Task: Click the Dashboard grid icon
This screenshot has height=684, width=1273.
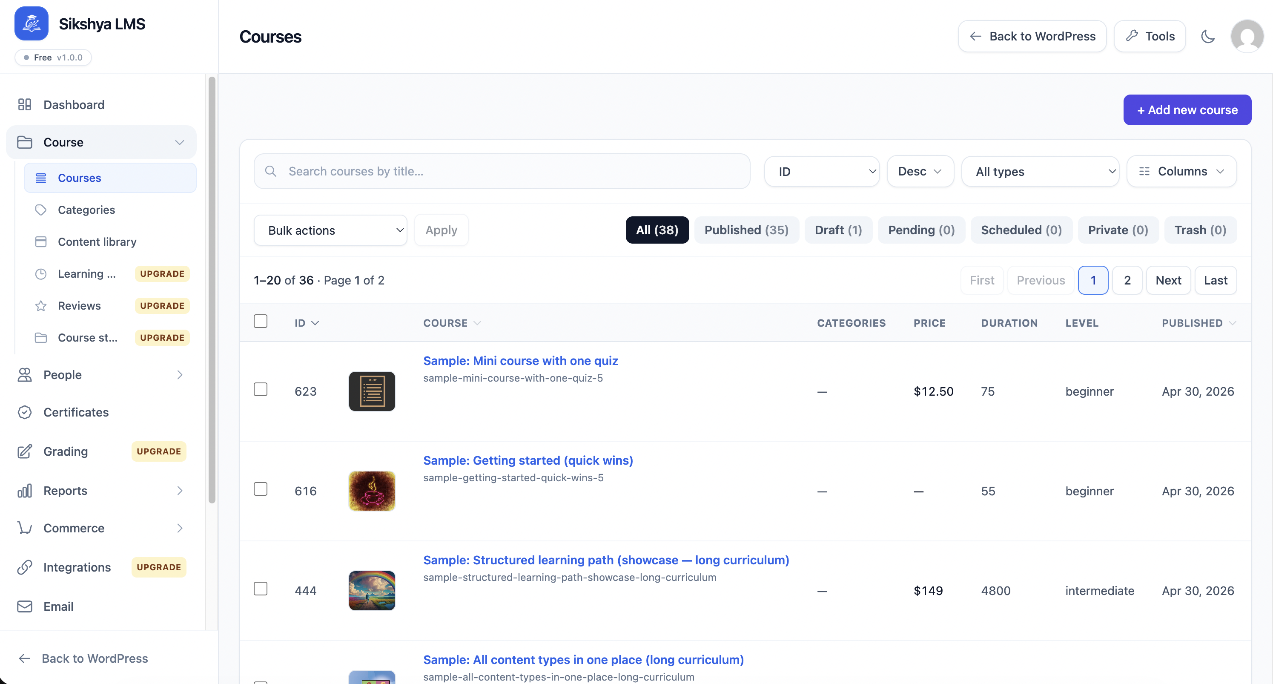Action: coord(24,105)
